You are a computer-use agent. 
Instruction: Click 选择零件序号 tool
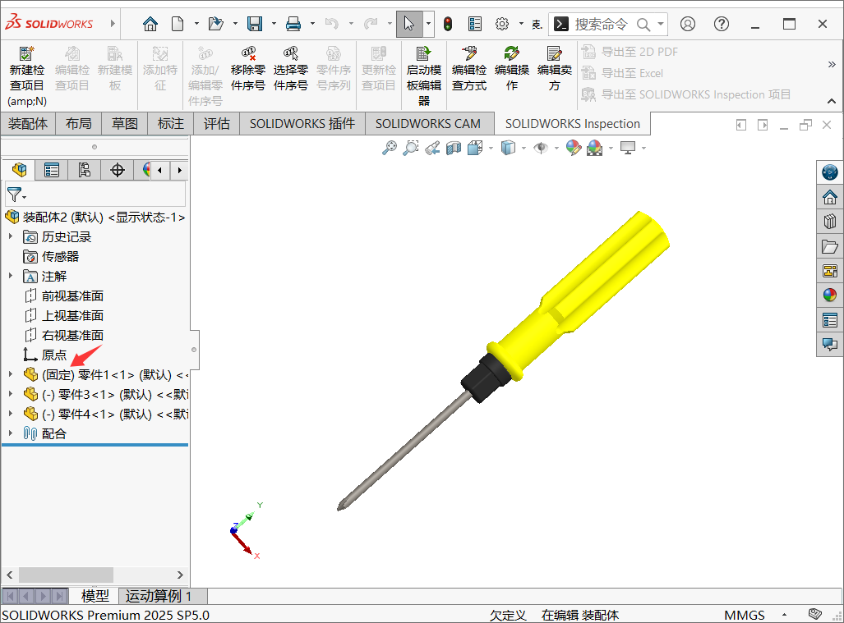point(291,69)
